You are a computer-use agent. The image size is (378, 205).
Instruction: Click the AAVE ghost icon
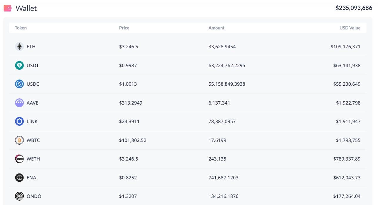pyautogui.click(x=19, y=103)
